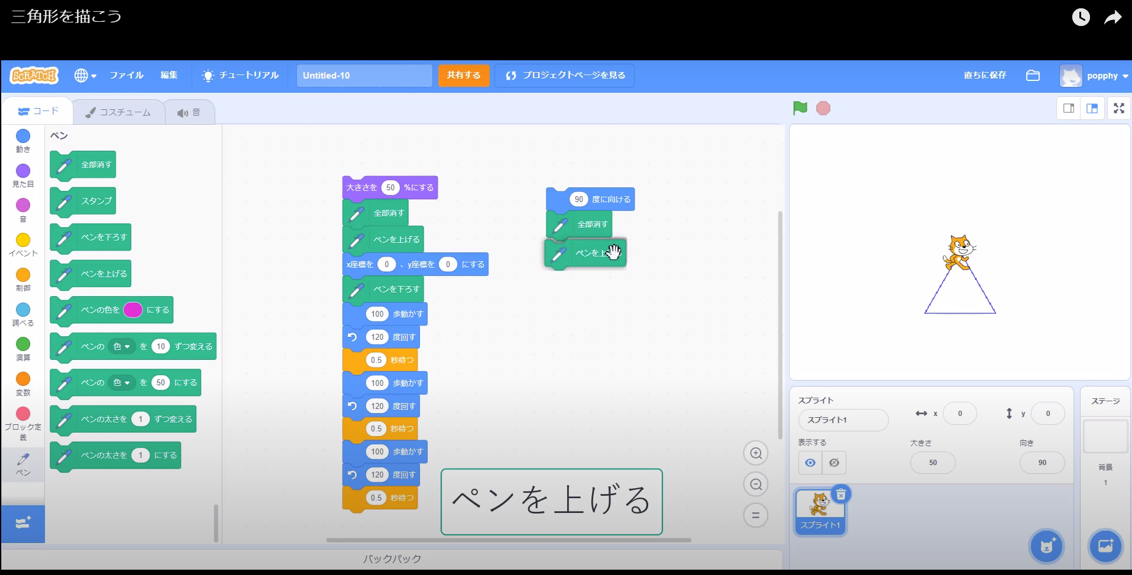Pick the pen color swatch
Image resolution: width=1132 pixels, height=575 pixels.
tap(132, 310)
